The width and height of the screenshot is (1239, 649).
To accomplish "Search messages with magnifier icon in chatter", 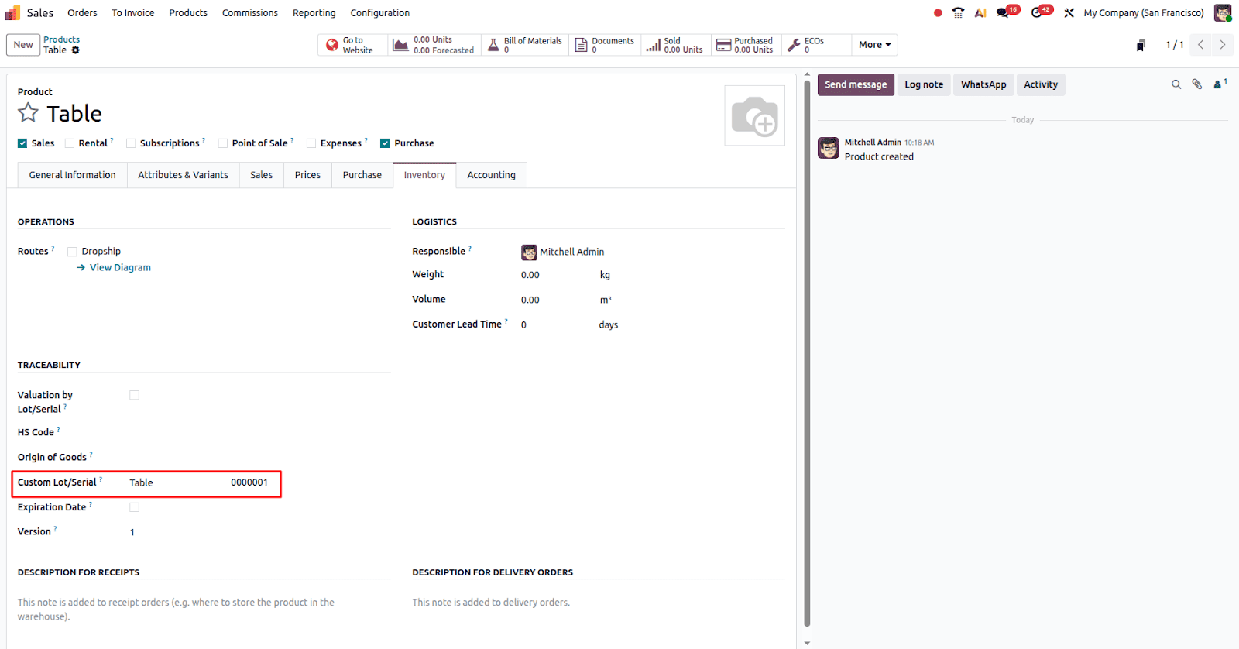I will click(1176, 84).
